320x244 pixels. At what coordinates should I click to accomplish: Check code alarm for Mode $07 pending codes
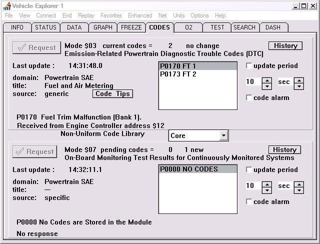point(249,202)
